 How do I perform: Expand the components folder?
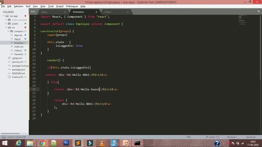(x=8, y=31)
